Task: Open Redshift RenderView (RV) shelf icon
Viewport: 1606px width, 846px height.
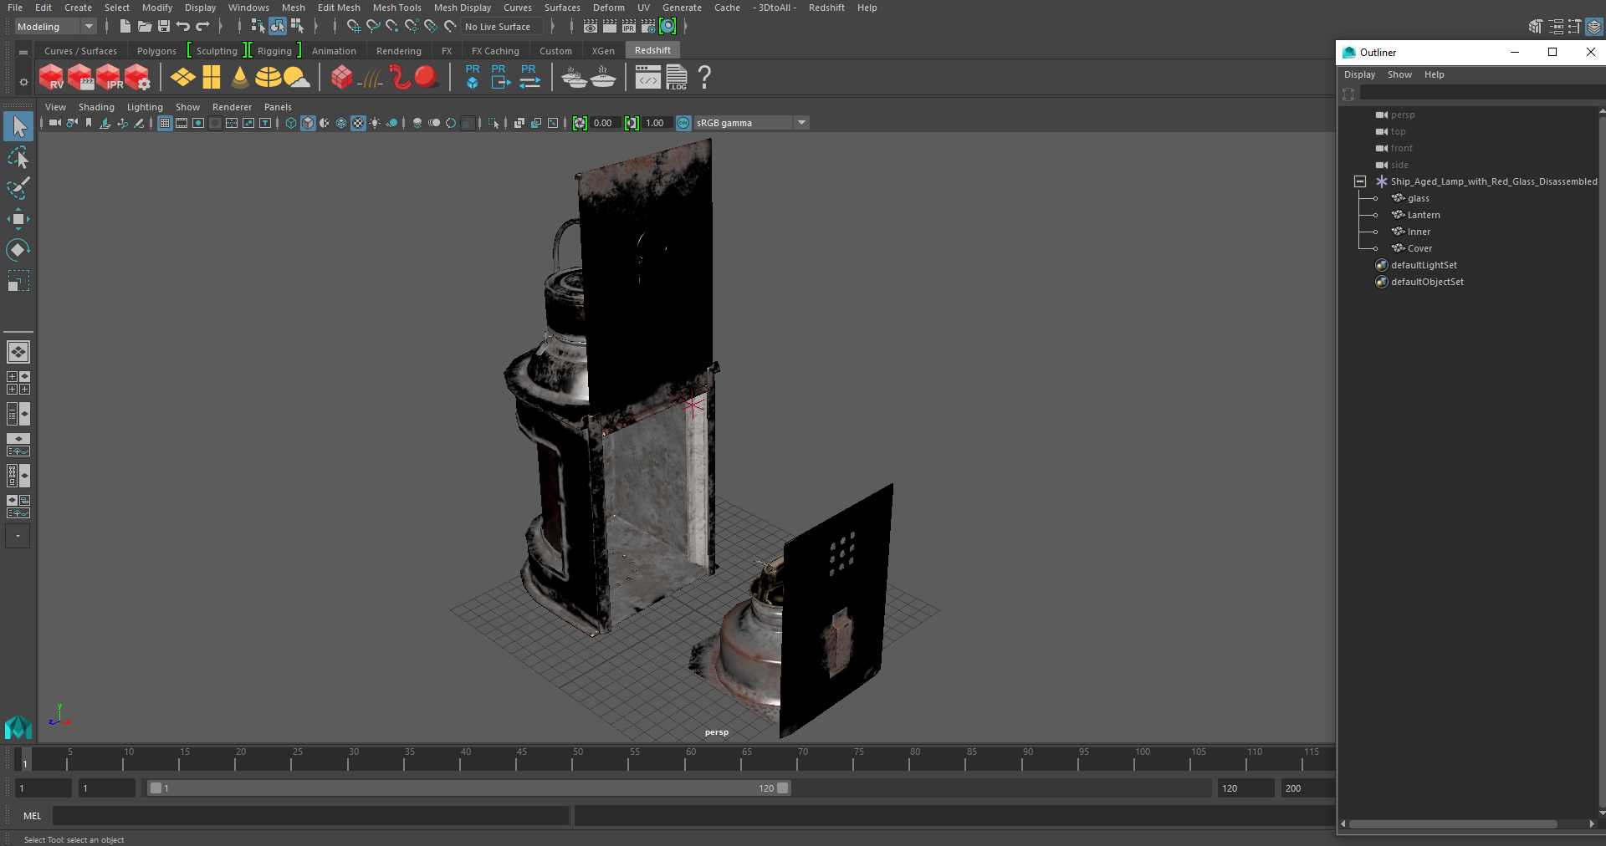Action: click(x=51, y=78)
